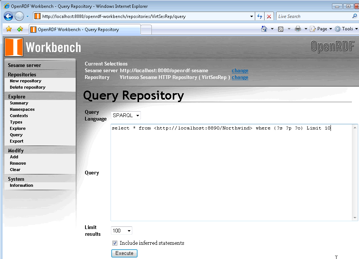This screenshot has height=259, width=359.
Task: Click the red Stop loading icon
Action: point(269,16)
